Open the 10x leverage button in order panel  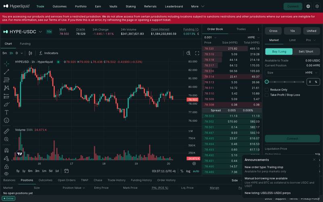[x=292, y=31]
